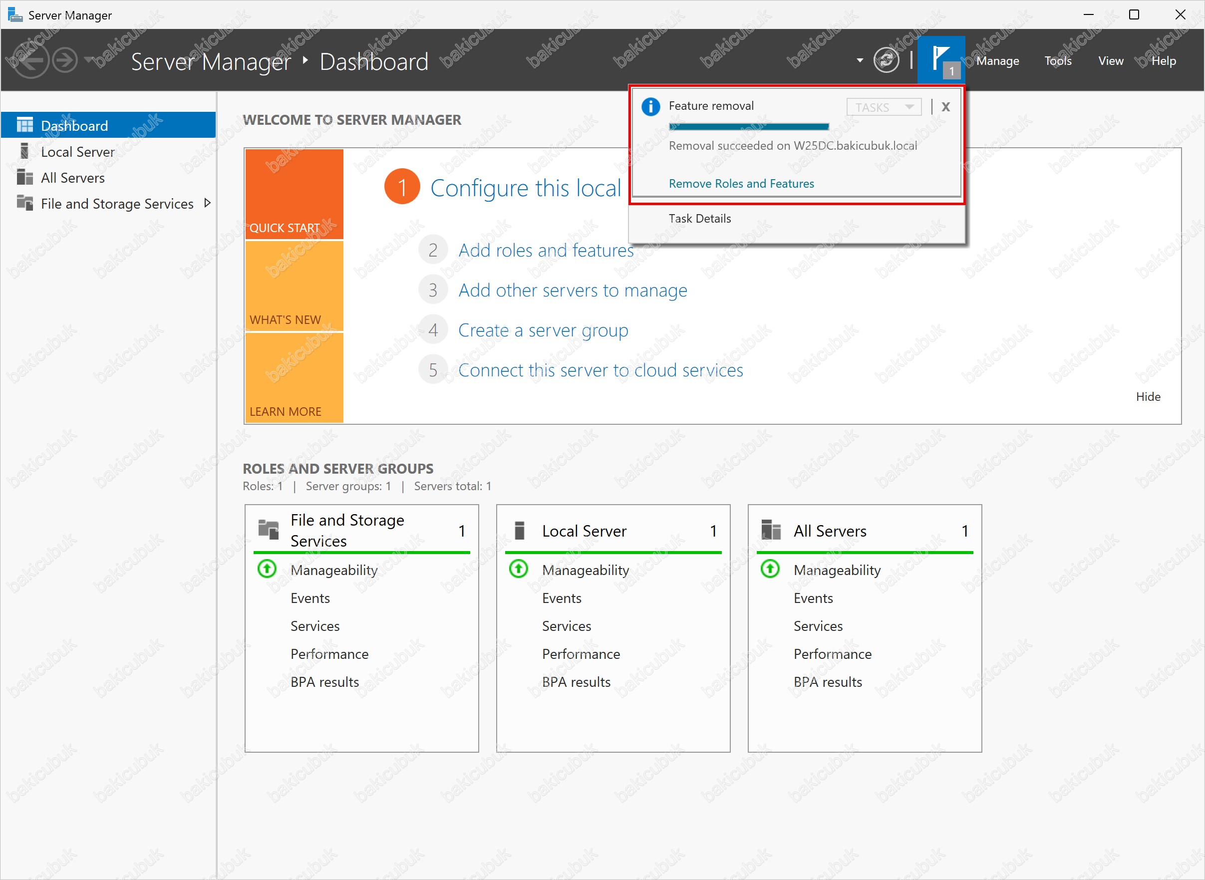Click green Manageability icon in Local Server tile
1205x880 pixels.
pos(518,569)
